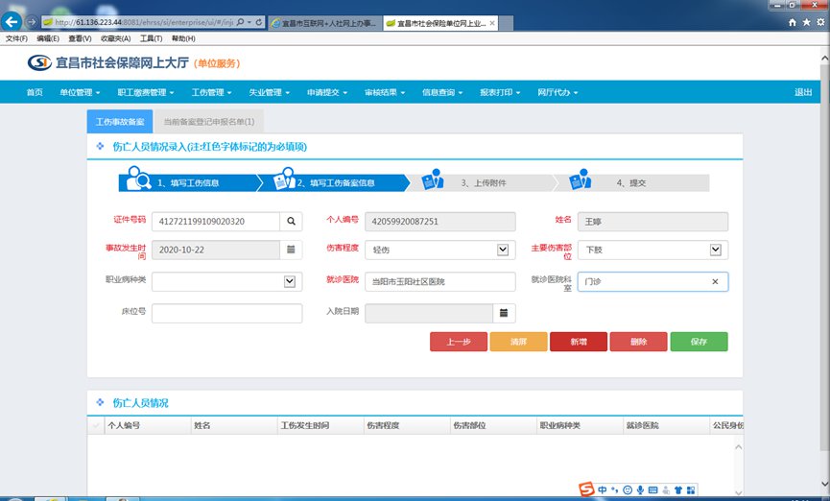The height and width of the screenshot is (501, 830).
Task: Open the 报表打印 navigation menu
Action: [499, 92]
